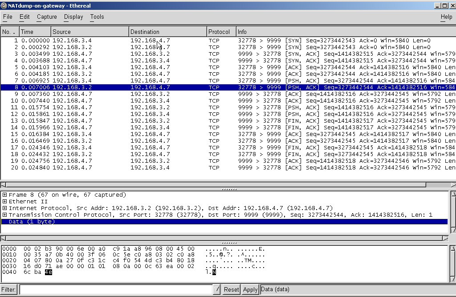Expand the Ethernet II tree node
The height and width of the screenshot is (297, 456).
(4, 202)
